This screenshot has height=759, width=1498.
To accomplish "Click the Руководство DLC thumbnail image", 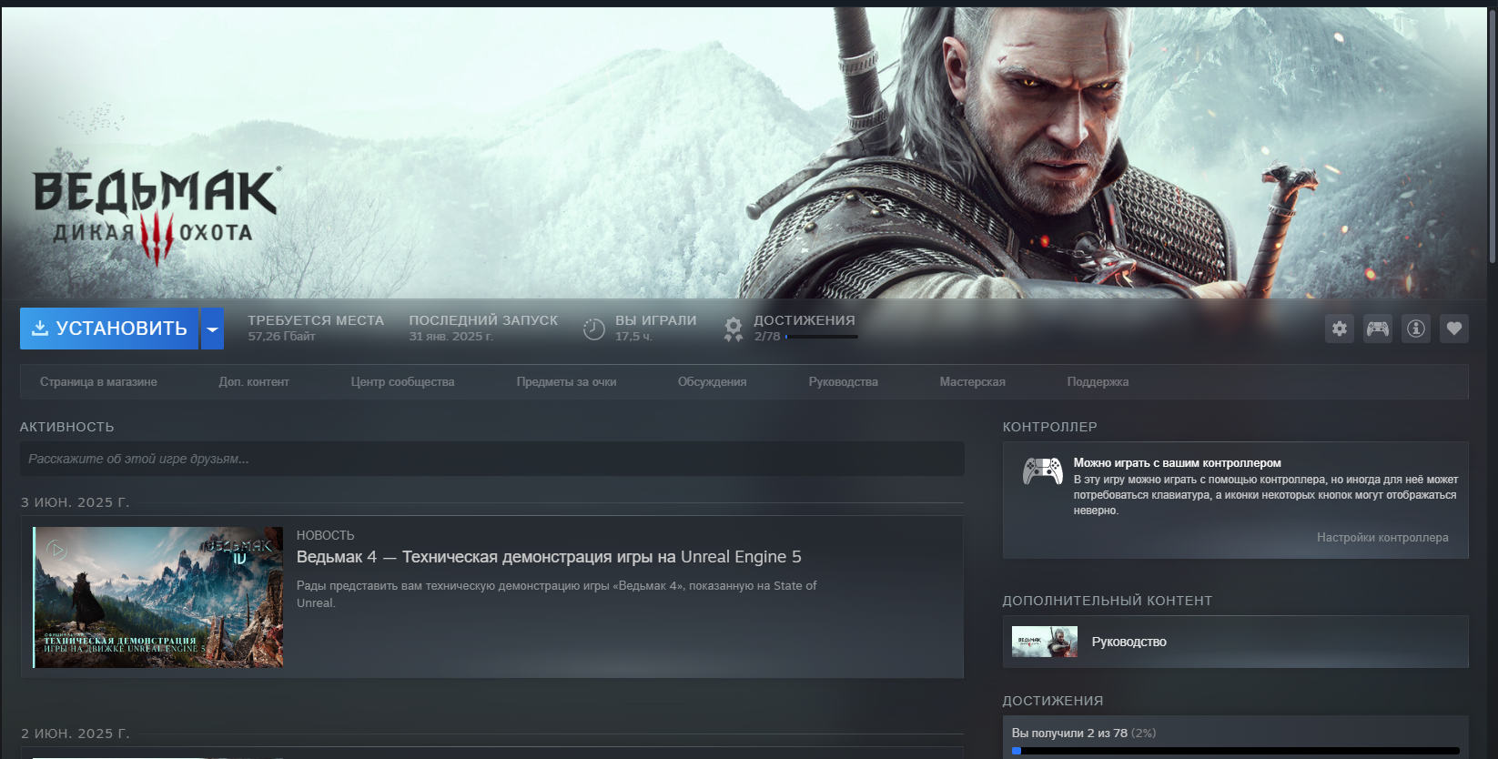I will (1045, 642).
